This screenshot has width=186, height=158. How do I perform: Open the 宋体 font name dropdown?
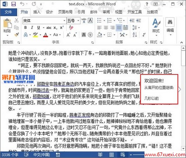point(64,21)
